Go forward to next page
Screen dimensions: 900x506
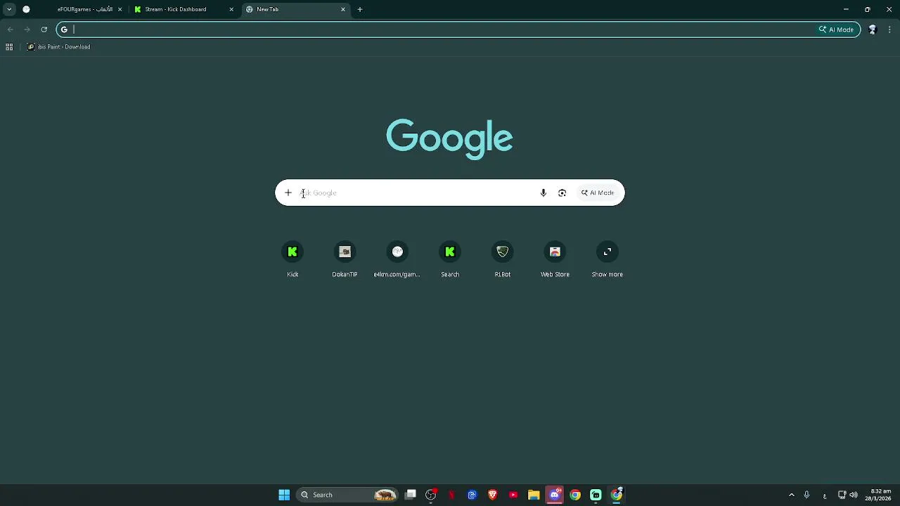[x=27, y=30]
